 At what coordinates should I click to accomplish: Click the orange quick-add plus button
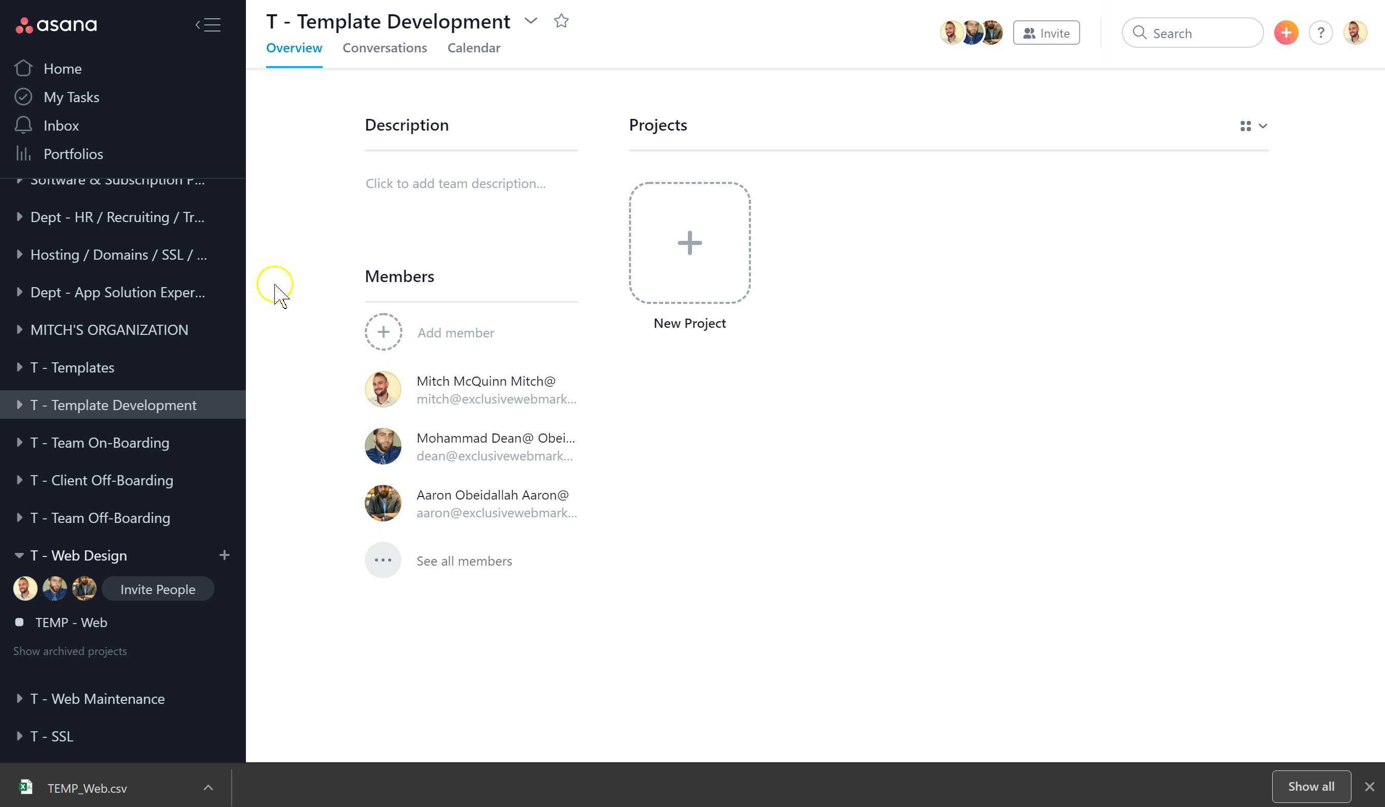coord(1285,33)
